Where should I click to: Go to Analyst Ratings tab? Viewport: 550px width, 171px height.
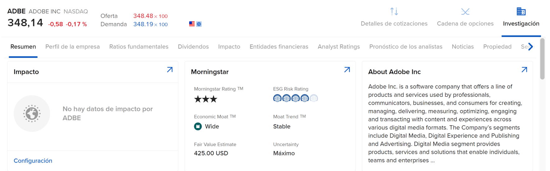339,47
